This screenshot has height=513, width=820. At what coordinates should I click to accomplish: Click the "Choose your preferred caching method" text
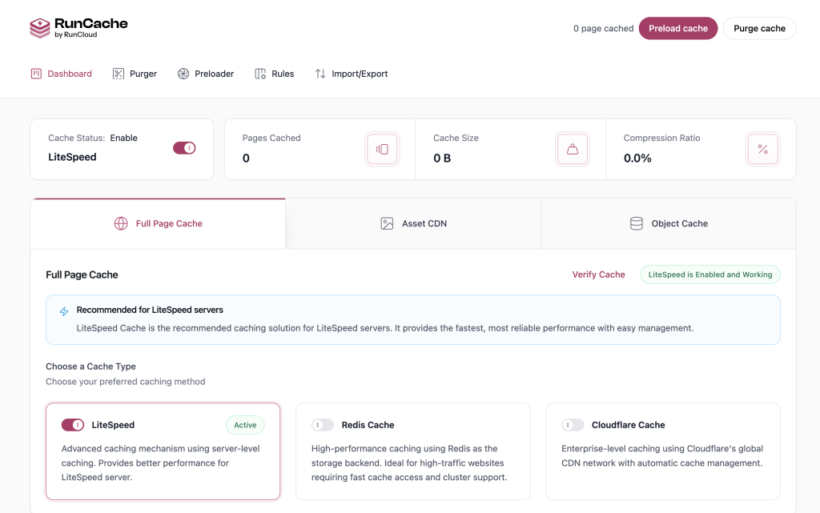pos(126,382)
